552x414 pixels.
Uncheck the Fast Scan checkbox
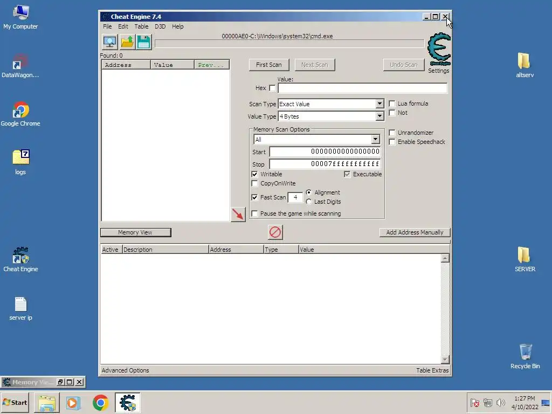[254, 197]
